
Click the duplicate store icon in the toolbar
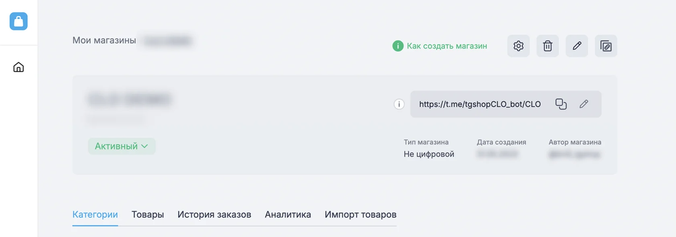point(606,46)
